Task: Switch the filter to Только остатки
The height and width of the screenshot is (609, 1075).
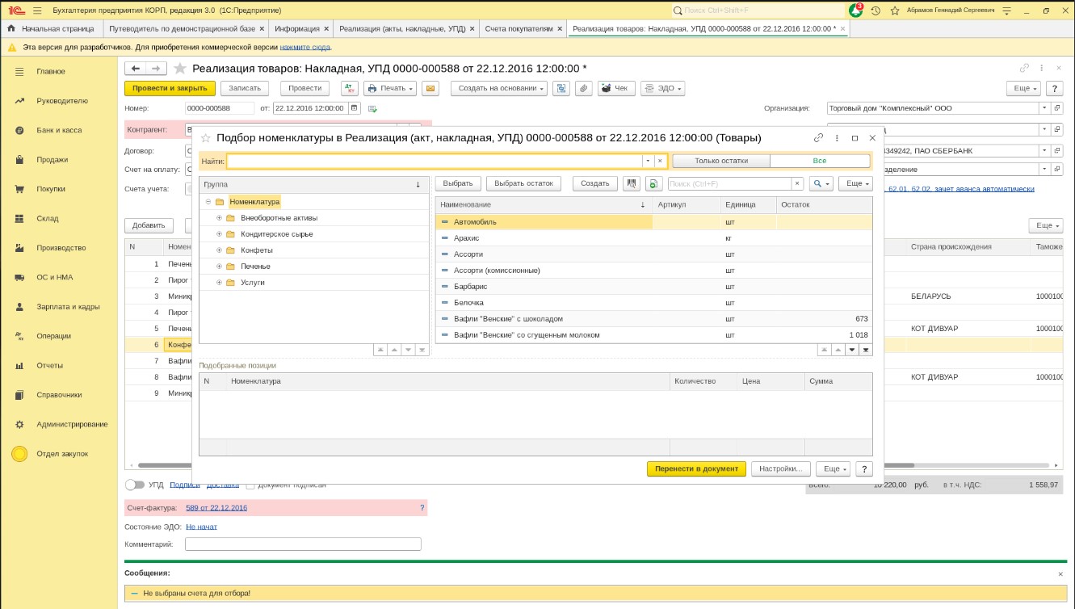Action: click(x=720, y=161)
